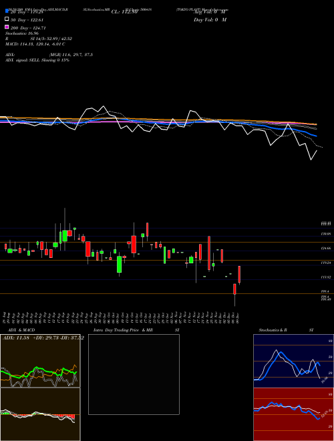The image size is (334, 441).
Task: Click the 'MACD: 114.13, 120.14, -6.01 C' line
Action: coord(35,44)
